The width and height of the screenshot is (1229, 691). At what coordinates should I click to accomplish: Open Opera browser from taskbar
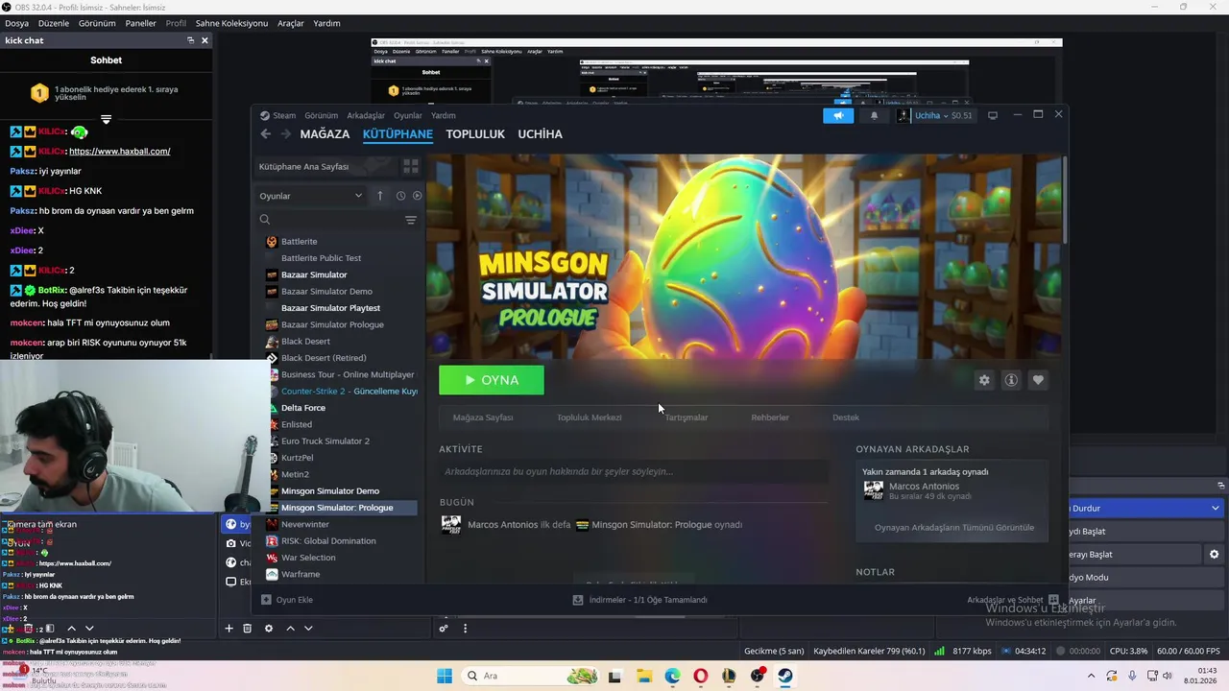click(x=701, y=676)
